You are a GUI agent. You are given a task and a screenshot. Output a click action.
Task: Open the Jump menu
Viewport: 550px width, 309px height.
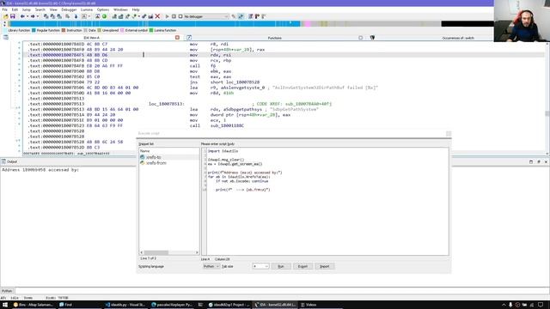27,9
